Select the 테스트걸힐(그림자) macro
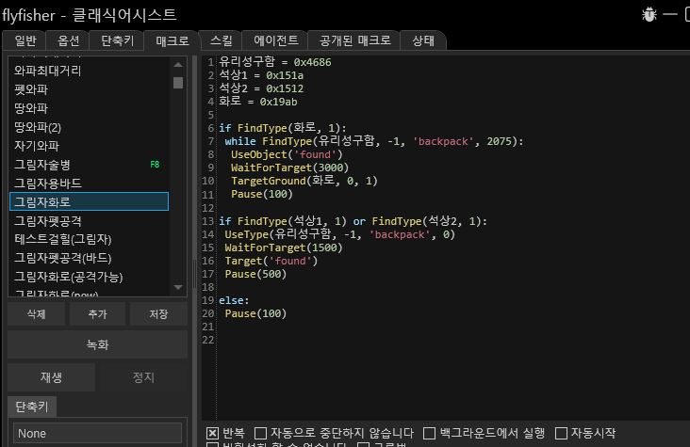The height and width of the screenshot is (447, 690). tap(89, 239)
